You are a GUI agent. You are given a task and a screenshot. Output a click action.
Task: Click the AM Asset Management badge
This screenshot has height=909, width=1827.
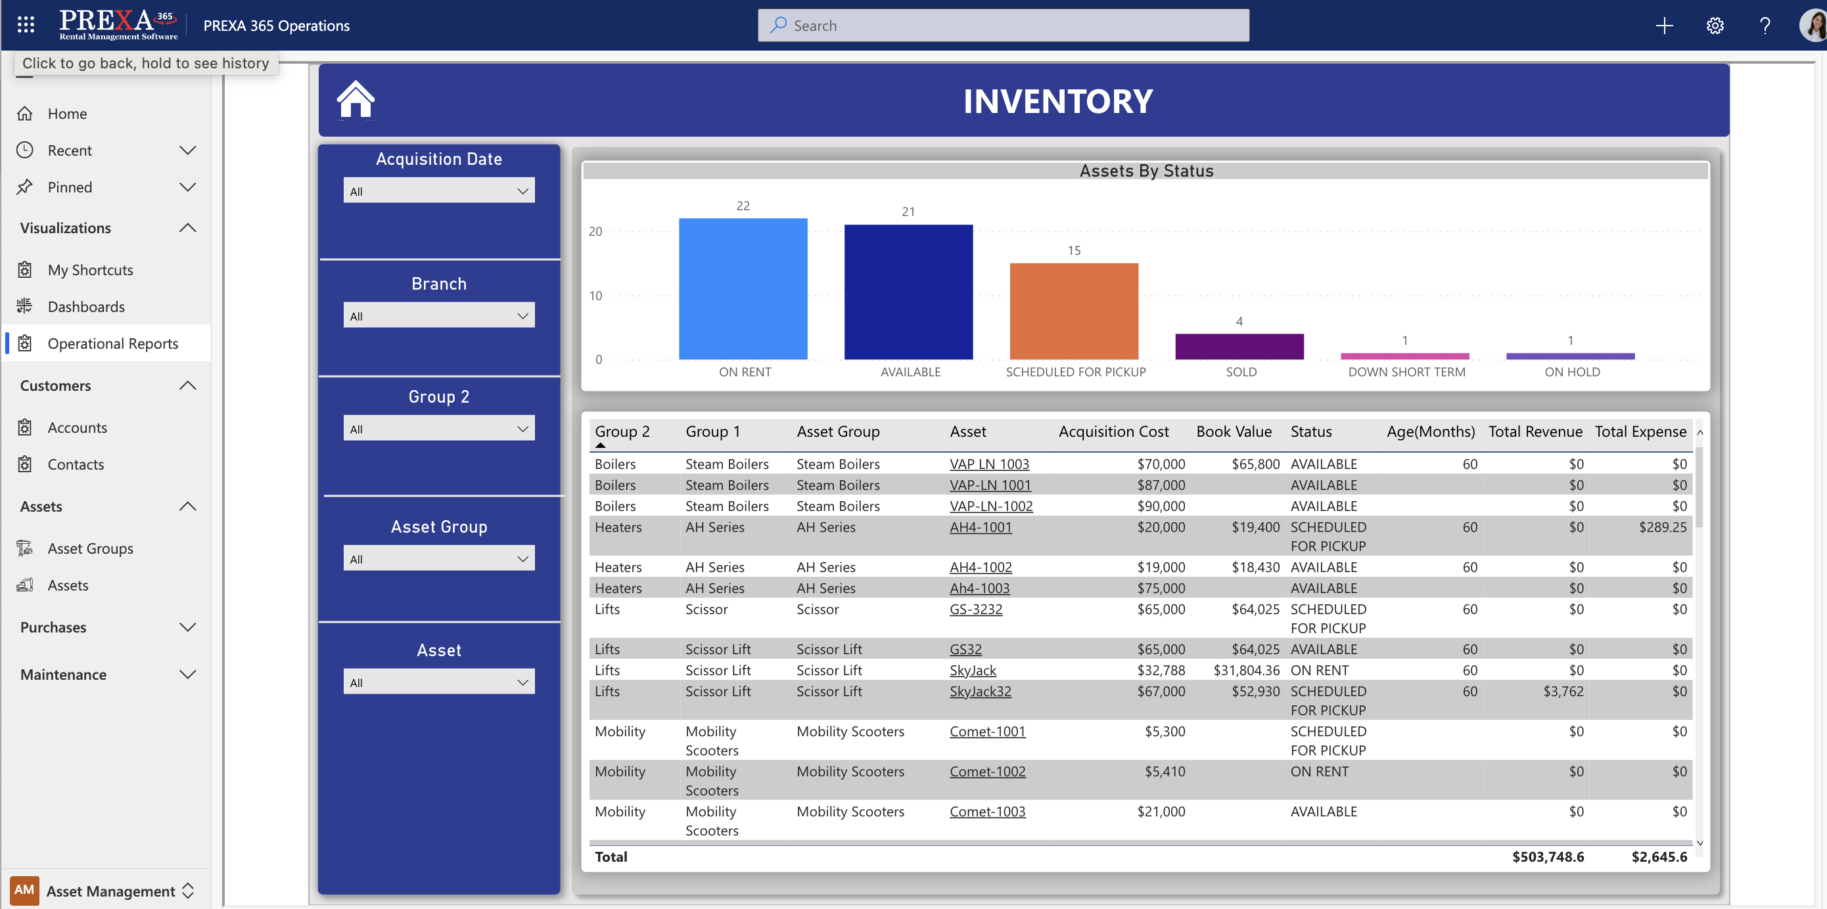25,891
